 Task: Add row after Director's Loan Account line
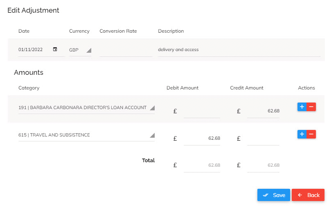(302, 107)
